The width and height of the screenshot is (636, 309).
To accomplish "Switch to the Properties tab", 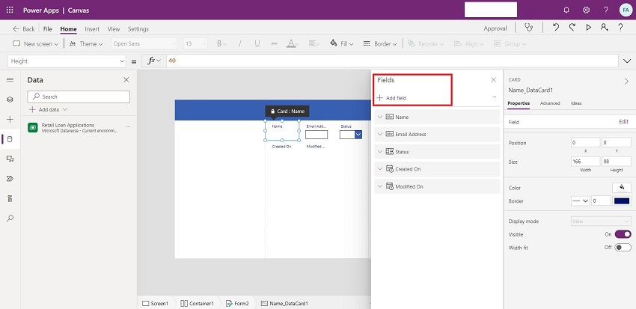I will pyautogui.click(x=519, y=103).
